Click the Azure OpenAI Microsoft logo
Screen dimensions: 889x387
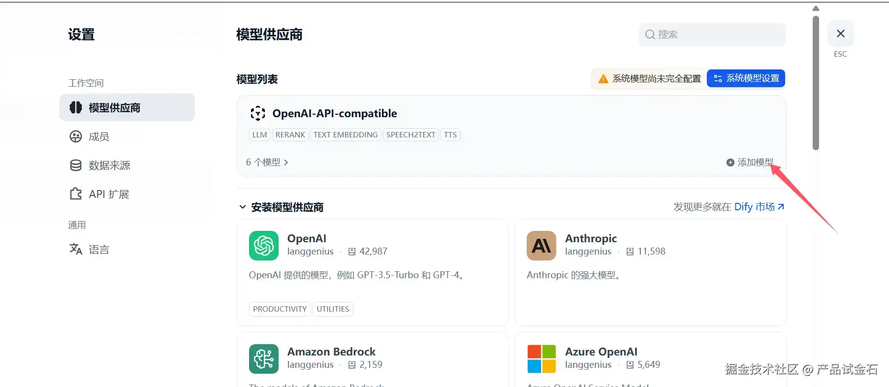click(x=541, y=359)
